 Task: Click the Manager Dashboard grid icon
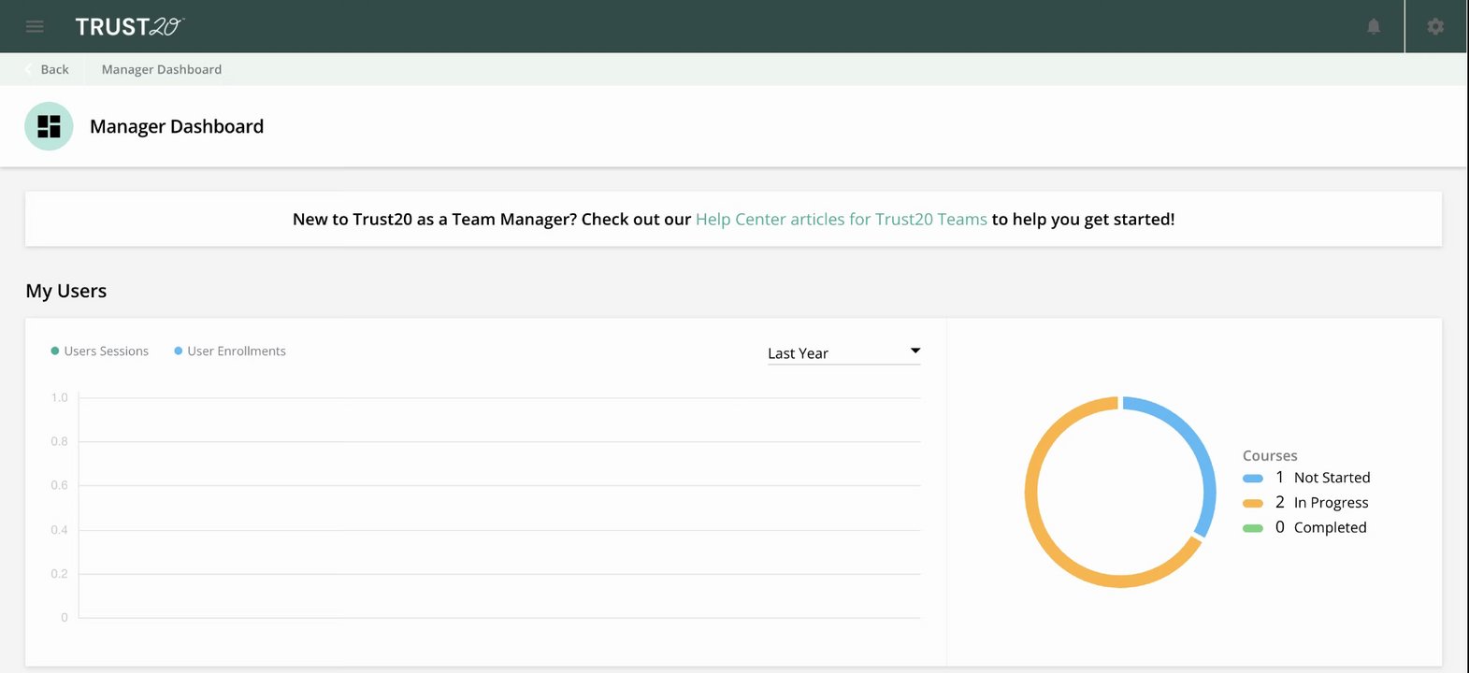pyautogui.click(x=49, y=126)
